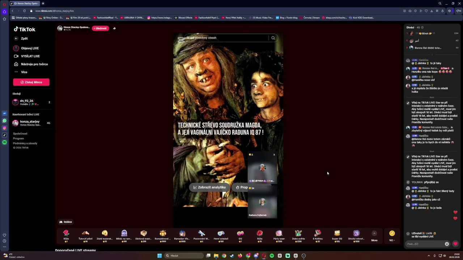Send the GG gift costing 1 coin
Viewport: 463px width, 260px height.
tap(240, 236)
